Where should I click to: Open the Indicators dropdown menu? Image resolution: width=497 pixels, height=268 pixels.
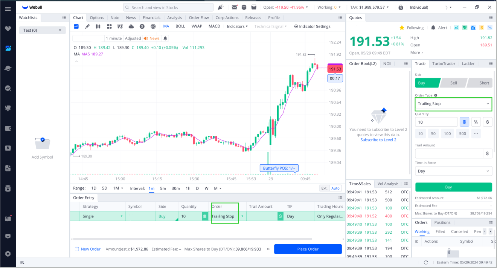point(237,26)
